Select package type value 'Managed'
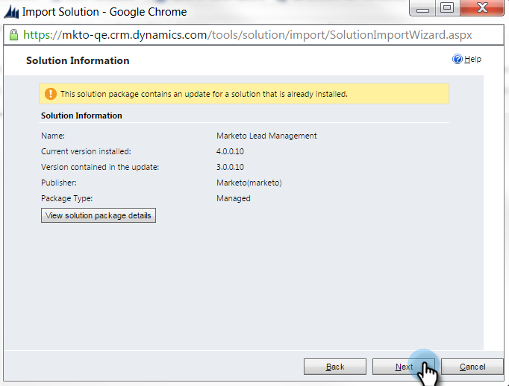509x386 pixels. coord(234,198)
